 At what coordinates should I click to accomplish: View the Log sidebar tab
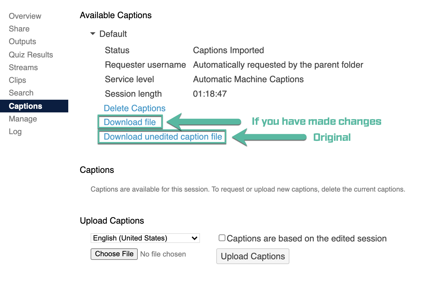click(x=15, y=131)
